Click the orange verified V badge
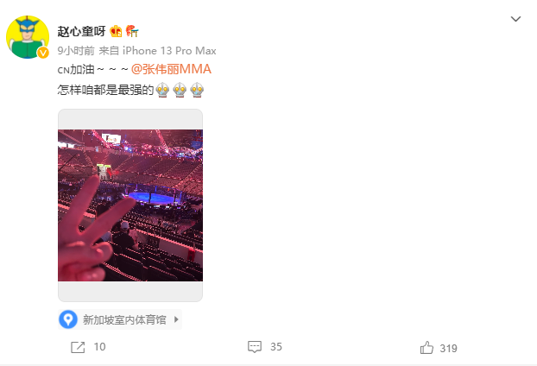This screenshot has height=366, width=537. pyautogui.click(x=43, y=53)
